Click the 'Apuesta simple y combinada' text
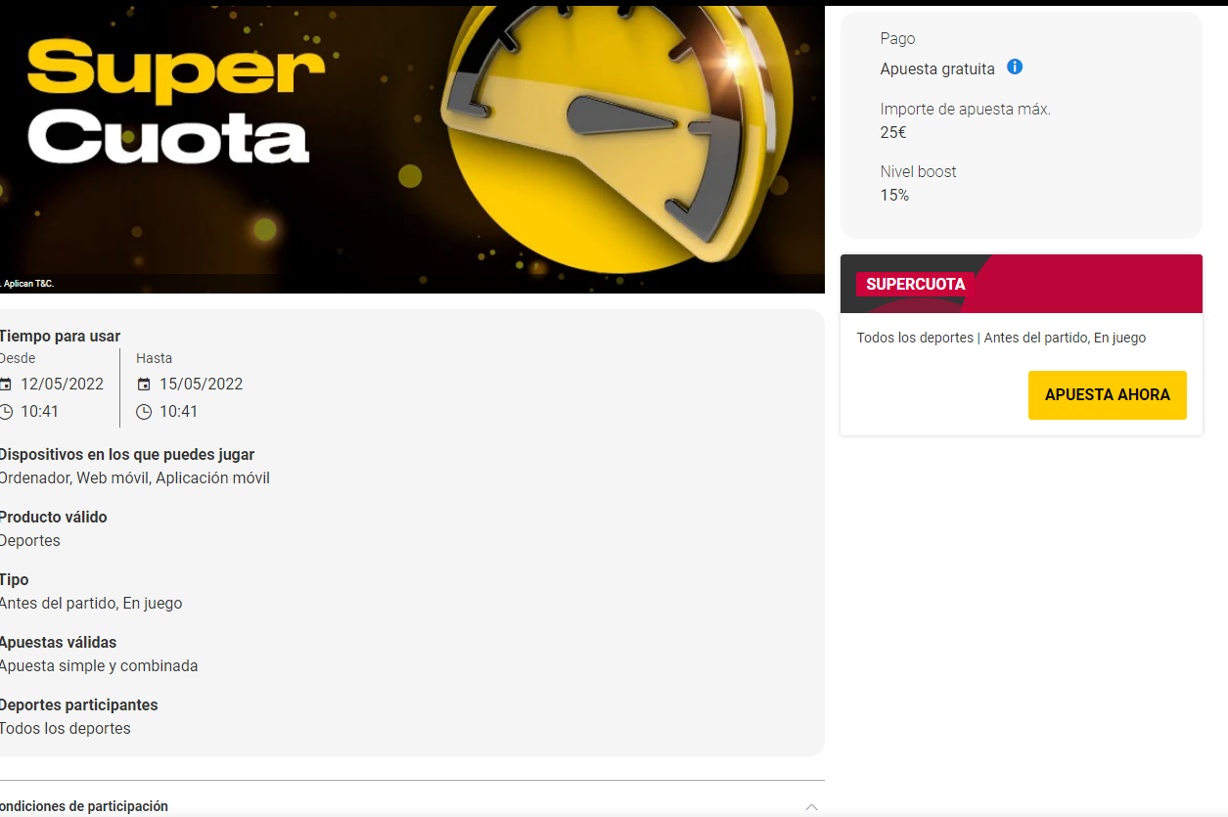 point(98,666)
